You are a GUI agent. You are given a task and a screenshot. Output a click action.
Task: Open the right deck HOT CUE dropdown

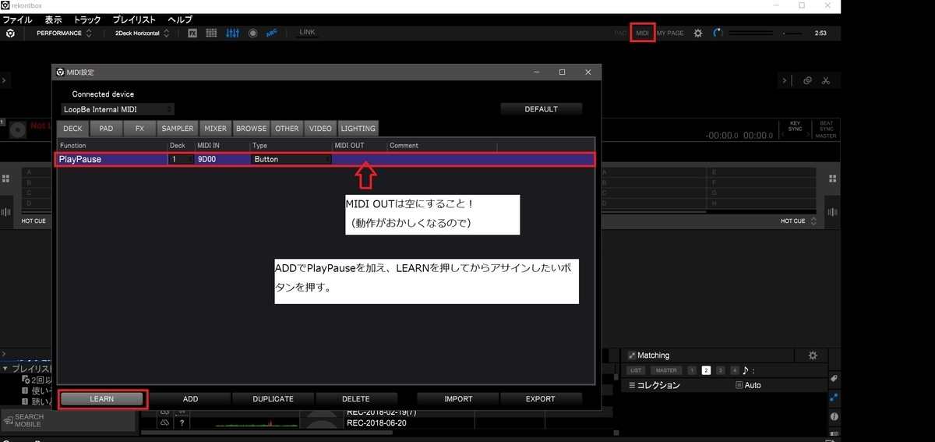[x=799, y=221]
